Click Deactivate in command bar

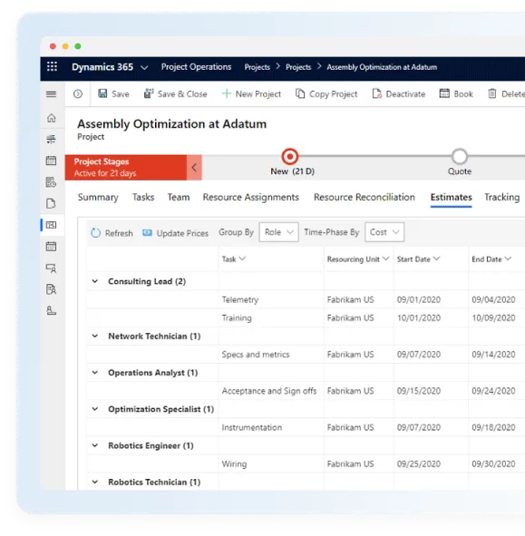[x=399, y=93]
